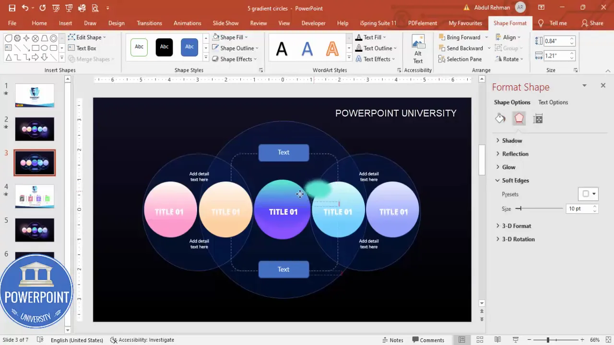The image size is (614, 345).
Task: Click the Bring Forward button
Action: [x=459, y=37]
